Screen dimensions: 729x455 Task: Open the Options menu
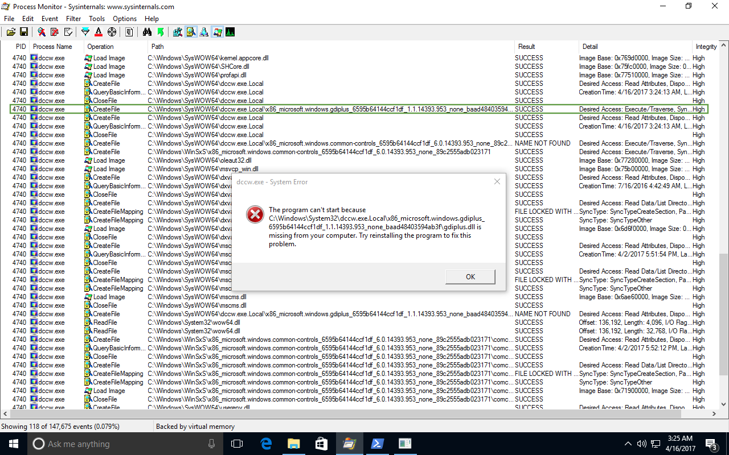pyautogui.click(x=125, y=19)
